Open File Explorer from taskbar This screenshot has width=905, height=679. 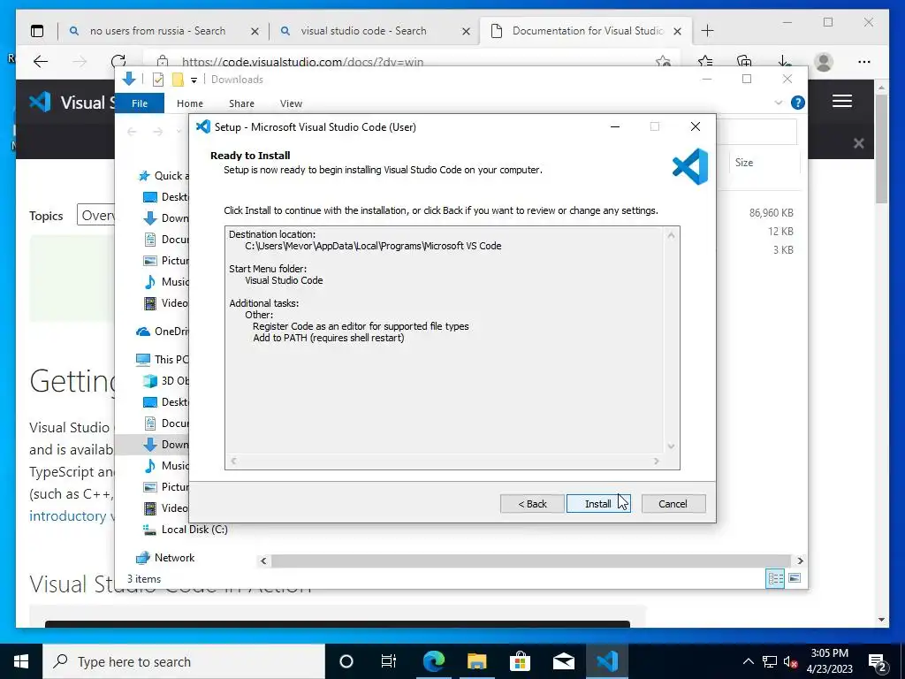[x=476, y=661]
